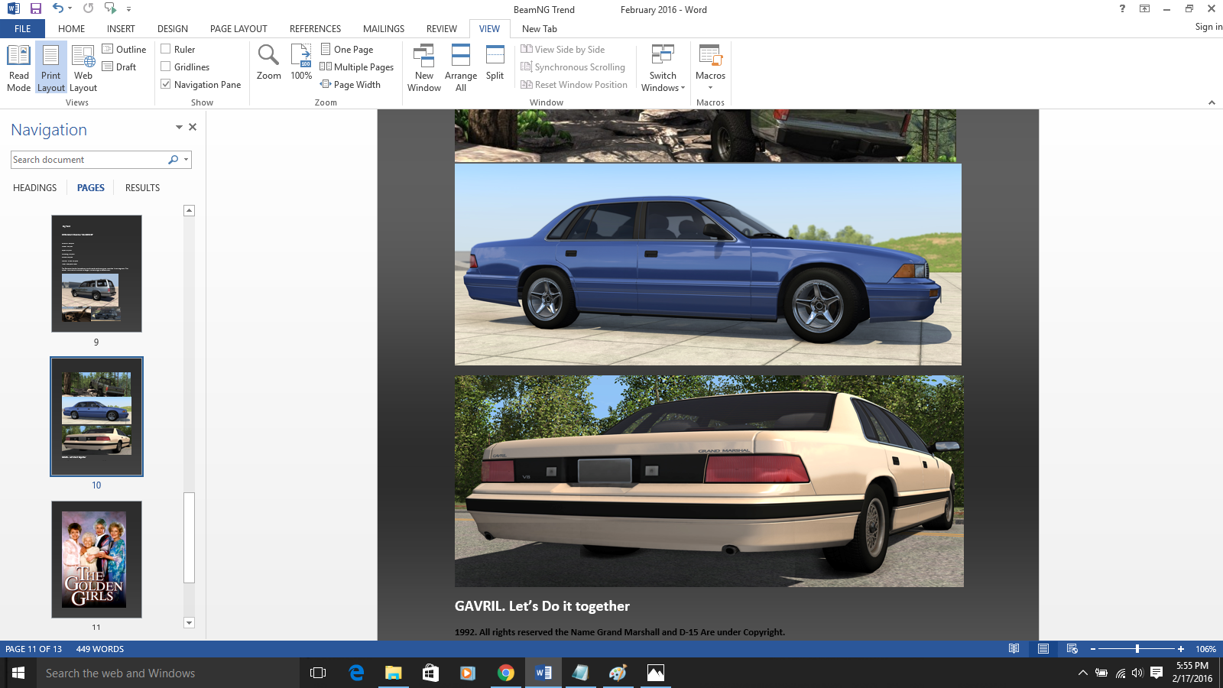
Task: Click the Multiple Pages button
Action: pos(357,67)
